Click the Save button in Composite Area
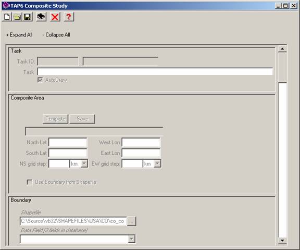300x250 pixels. (82, 119)
